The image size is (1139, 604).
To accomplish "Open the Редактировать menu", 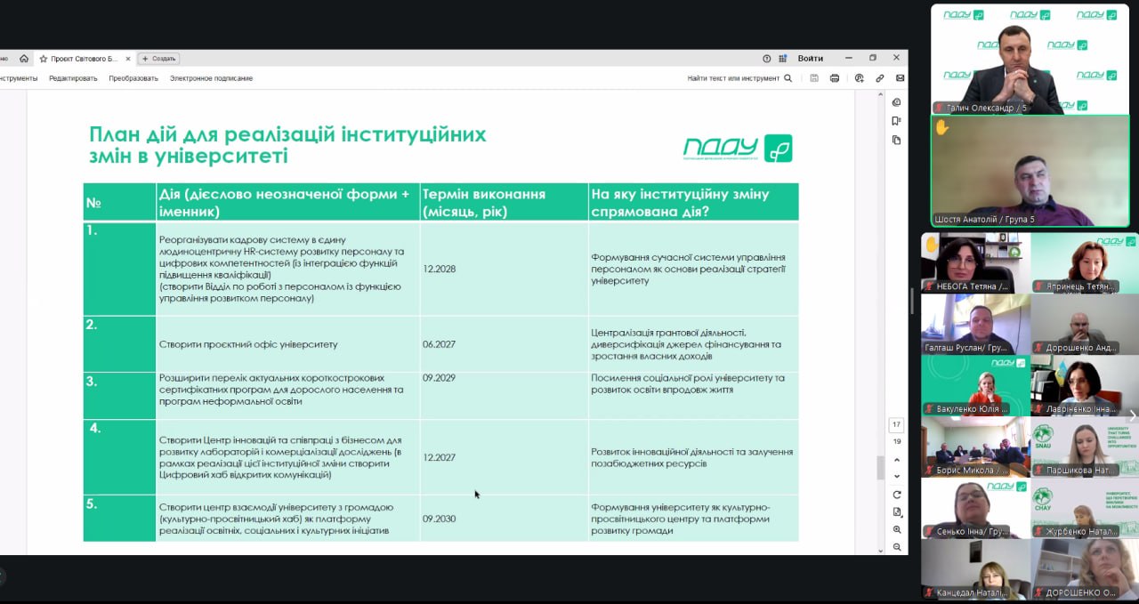I will tap(73, 78).
